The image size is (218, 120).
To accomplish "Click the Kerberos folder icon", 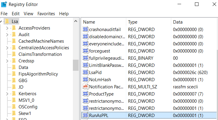I will [13, 94].
